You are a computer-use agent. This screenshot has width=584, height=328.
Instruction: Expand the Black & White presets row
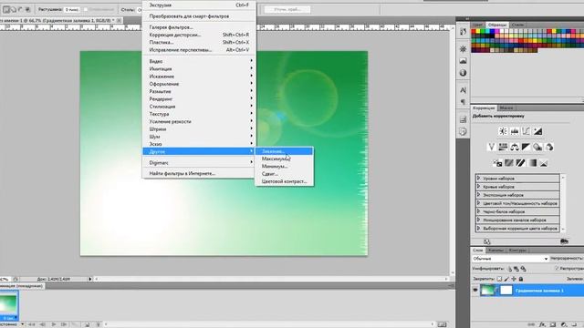point(517,211)
